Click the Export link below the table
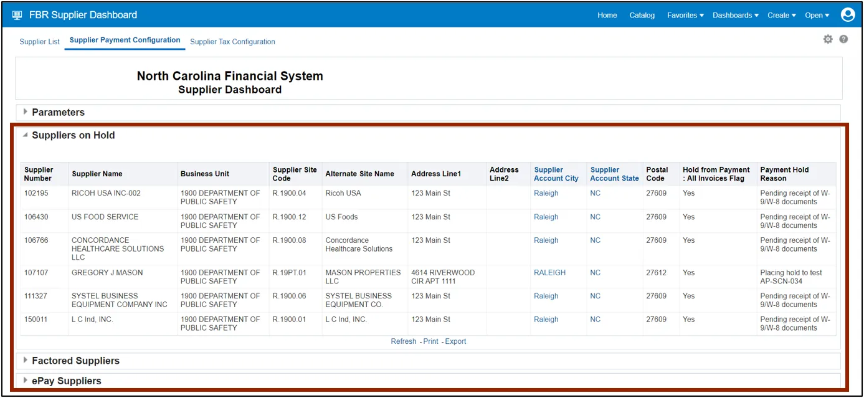864x398 pixels. pyautogui.click(x=455, y=341)
